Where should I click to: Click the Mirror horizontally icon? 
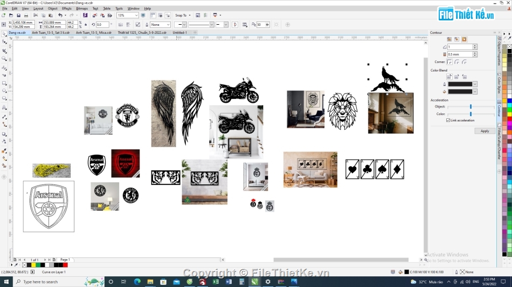(x=121, y=25)
